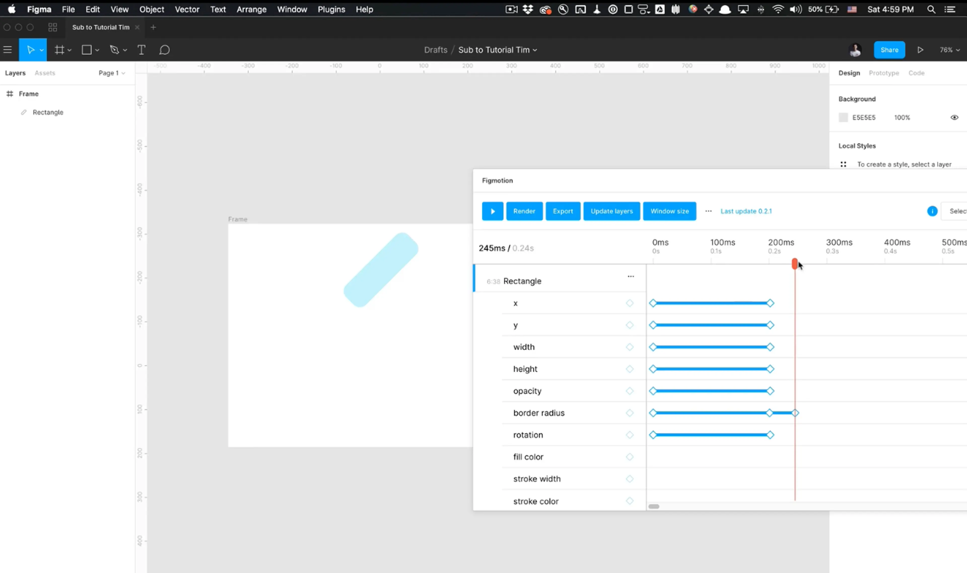Open the Vector menu
This screenshot has width=967, height=573.
tap(187, 9)
